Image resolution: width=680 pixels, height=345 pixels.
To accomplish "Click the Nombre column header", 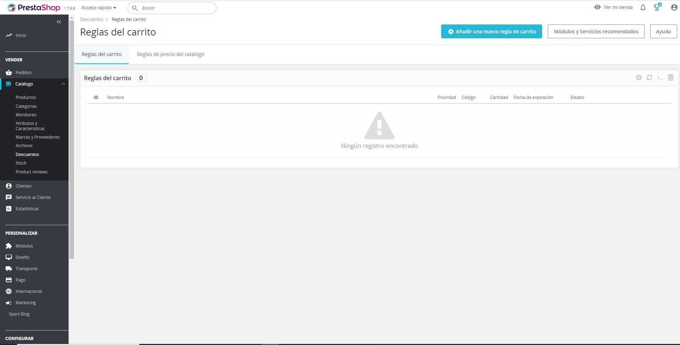I will tap(116, 97).
